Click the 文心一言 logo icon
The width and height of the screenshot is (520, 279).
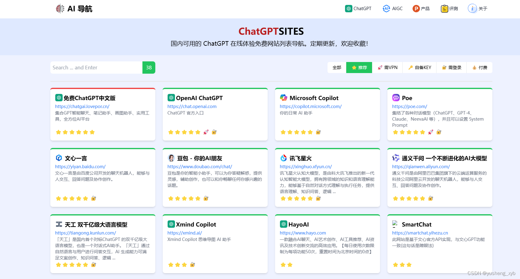tap(58, 158)
